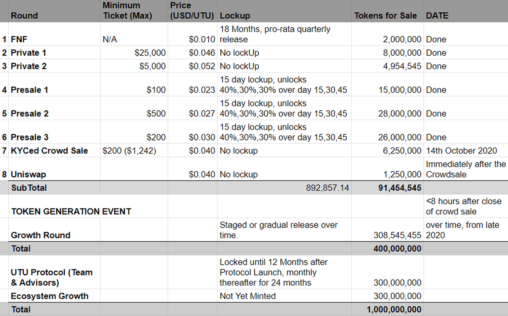Viewport: 508px width, 316px height.
Task: Click the "DATE" column header
Action: pyautogui.click(x=437, y=16)
